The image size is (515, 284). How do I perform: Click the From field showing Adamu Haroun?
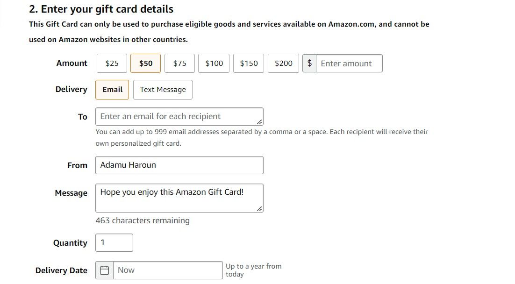click(179, 165)
